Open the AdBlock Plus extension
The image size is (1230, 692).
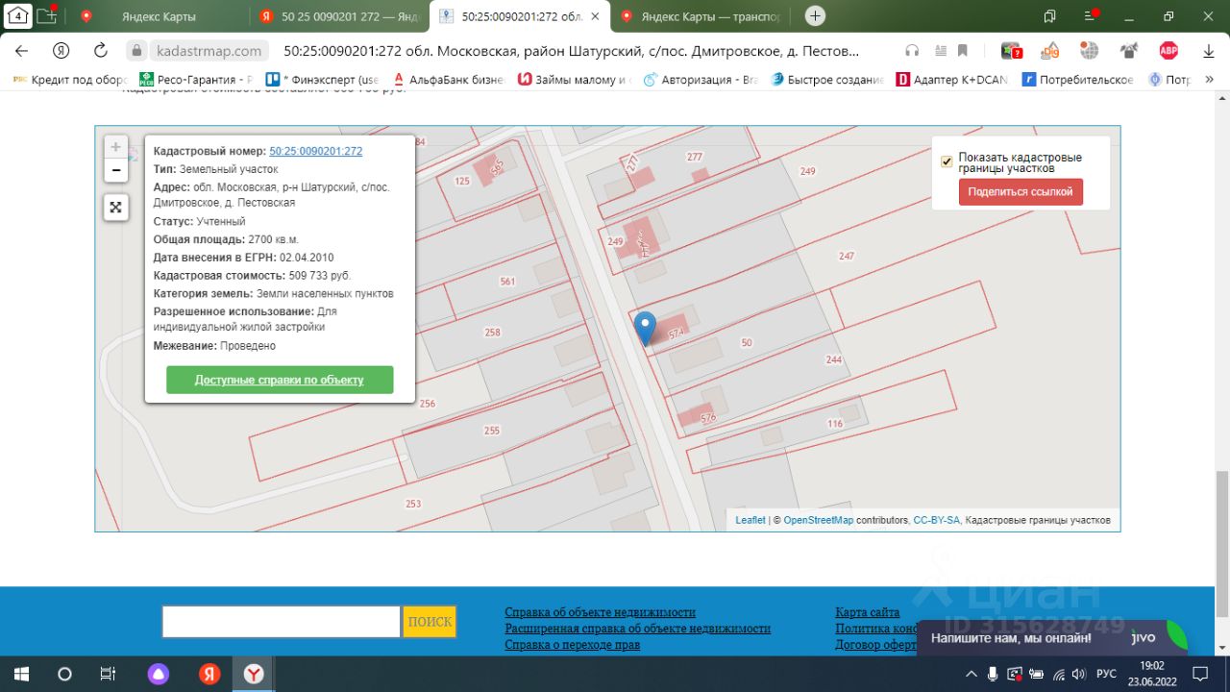[1168, 51]
